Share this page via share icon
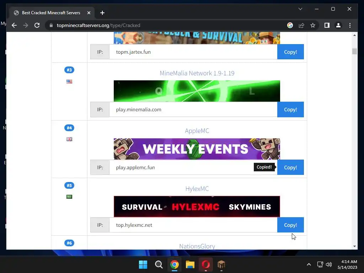This screenshot has height=273, width=364. (301, 25)
